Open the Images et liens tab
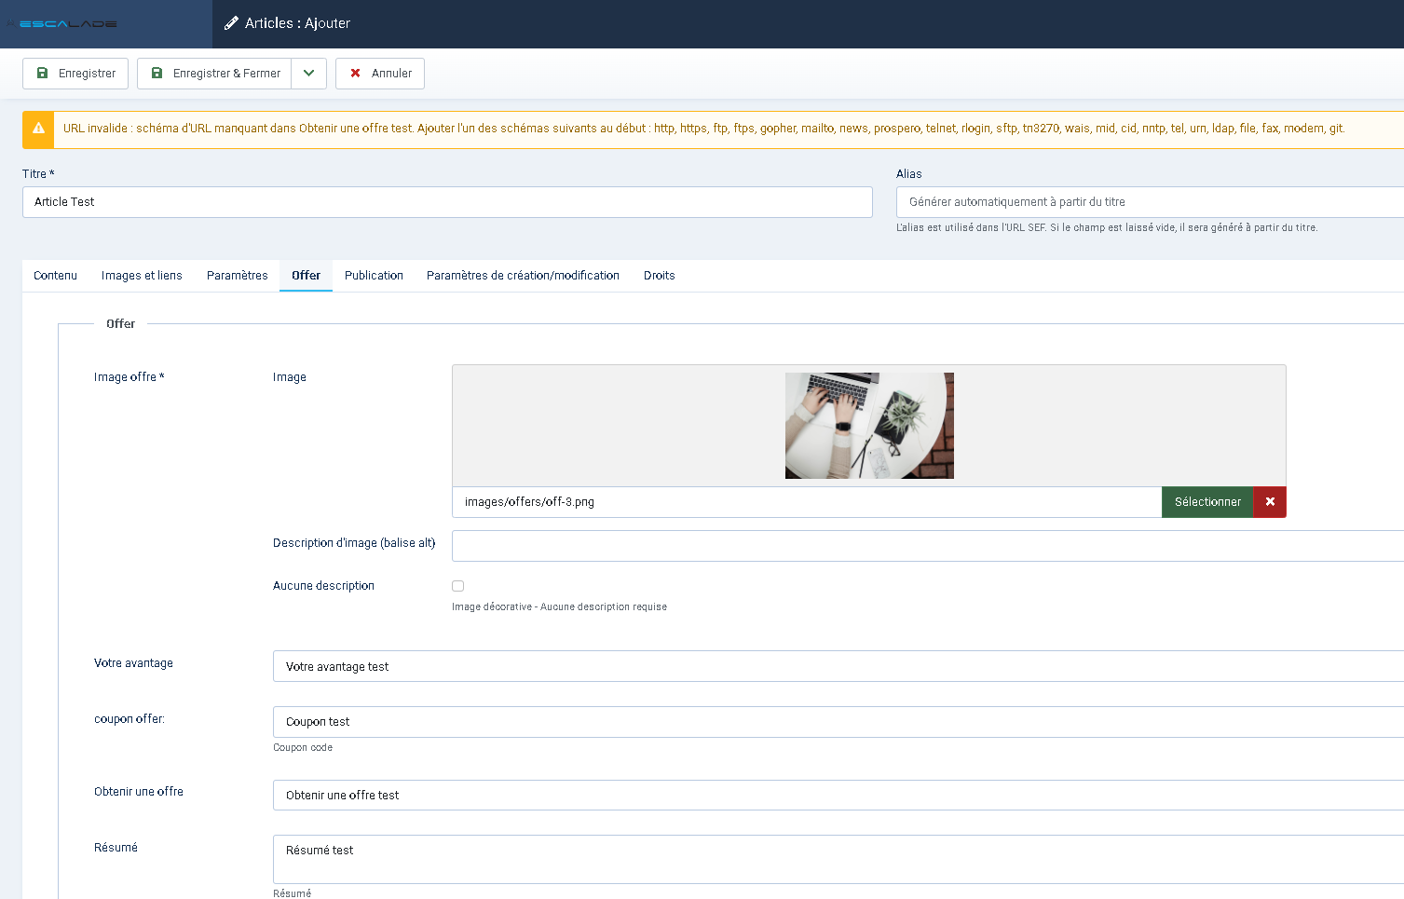The image size is (1404, 899). (142, 276)
